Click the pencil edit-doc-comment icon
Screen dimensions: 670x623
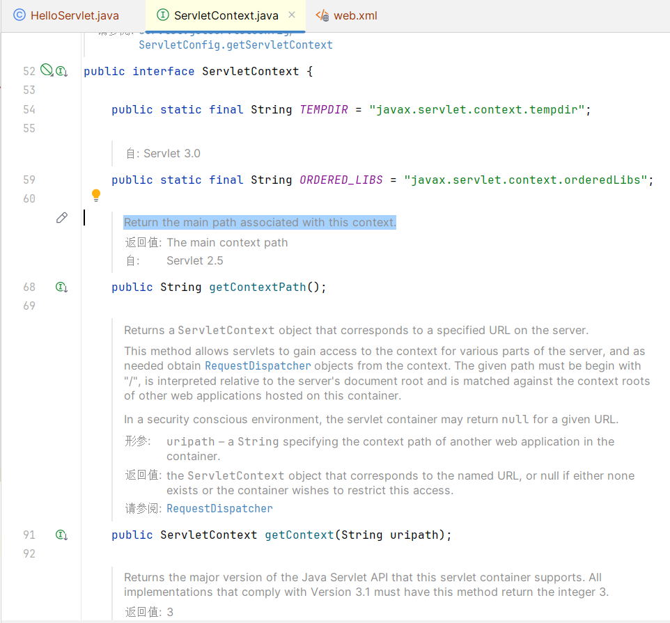62,218
